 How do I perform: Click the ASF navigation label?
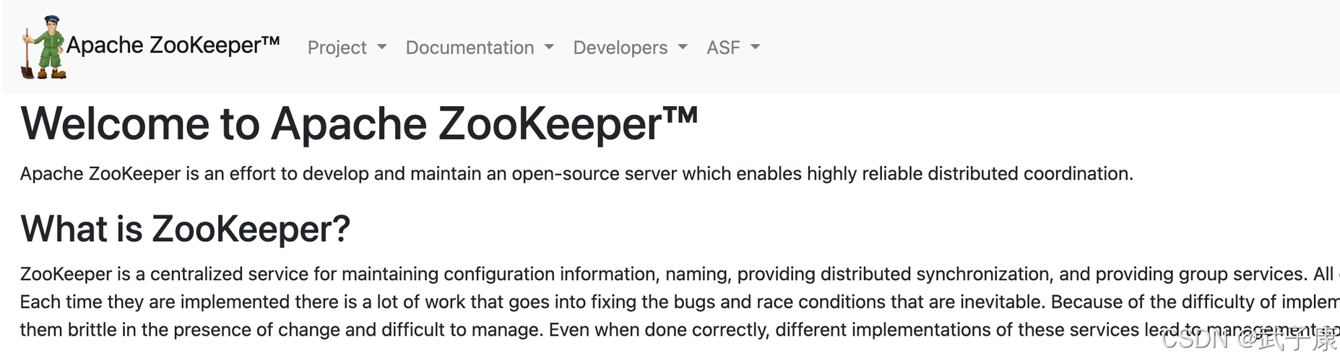723,48
